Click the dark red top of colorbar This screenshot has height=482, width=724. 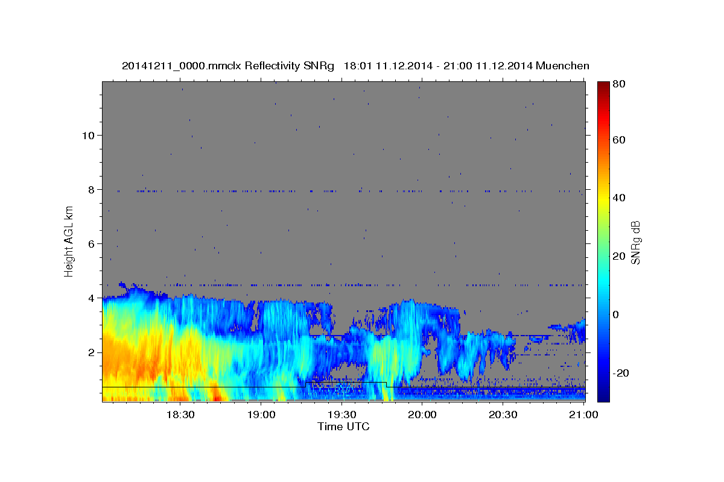point(603,87)
